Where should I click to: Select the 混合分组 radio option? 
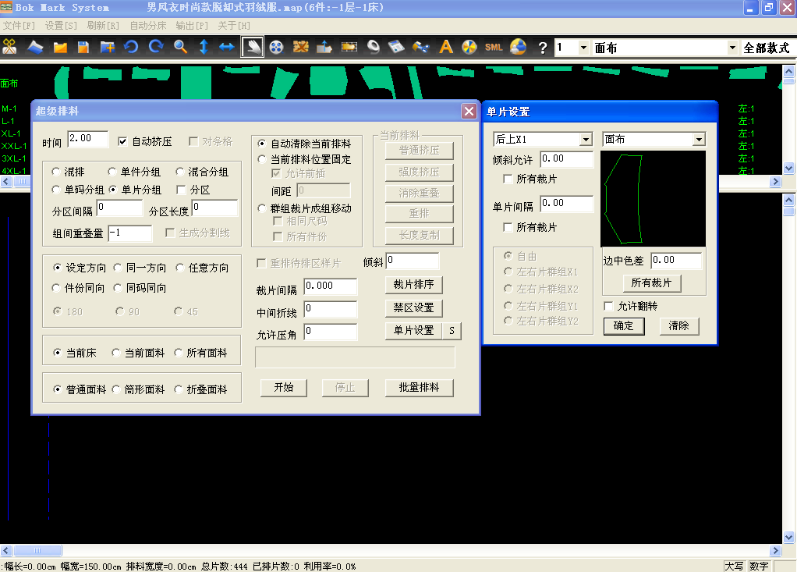180,172
